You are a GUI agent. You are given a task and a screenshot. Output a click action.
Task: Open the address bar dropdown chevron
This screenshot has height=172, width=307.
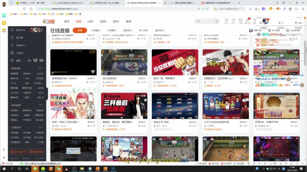[x=207, y=9]
